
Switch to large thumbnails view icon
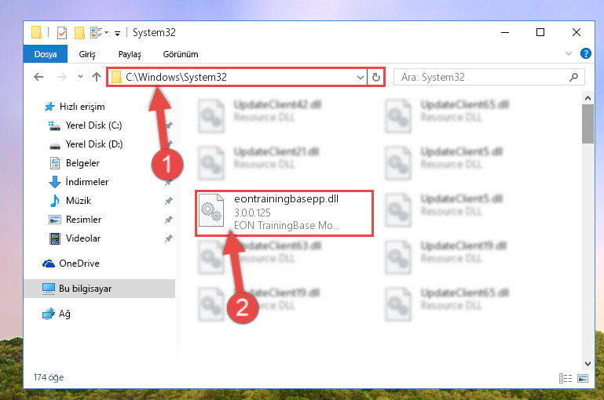[x=583, y=379]
